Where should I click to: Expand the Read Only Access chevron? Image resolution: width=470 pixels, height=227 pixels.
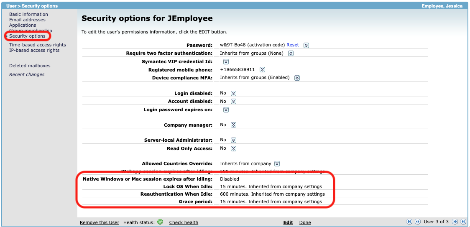(234, 148)
